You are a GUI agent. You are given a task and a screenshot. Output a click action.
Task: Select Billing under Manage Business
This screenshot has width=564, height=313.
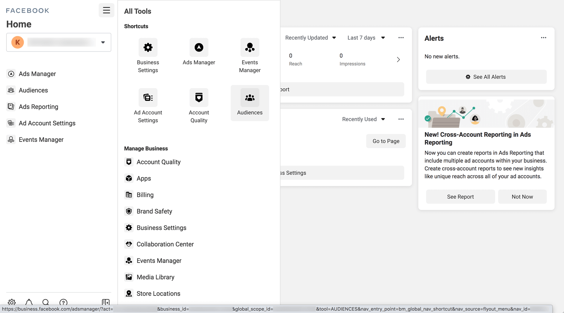coord(145,195)
